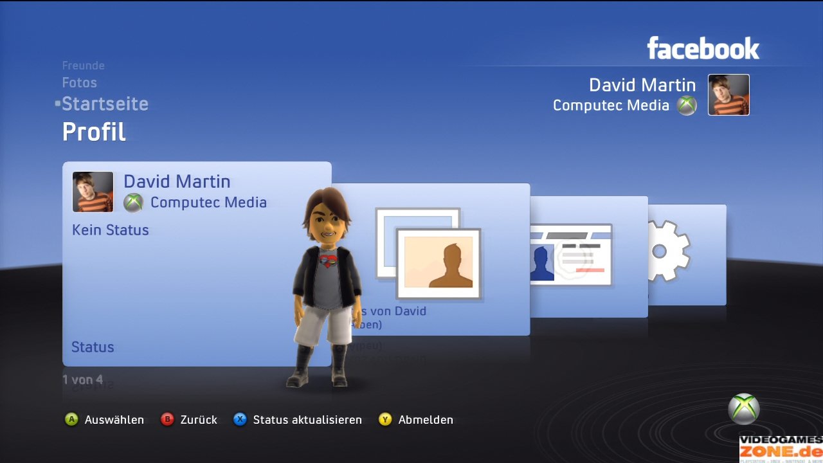The image size is (823, 463).
Task: Select Fotos in the menu list
Action: 80,83
